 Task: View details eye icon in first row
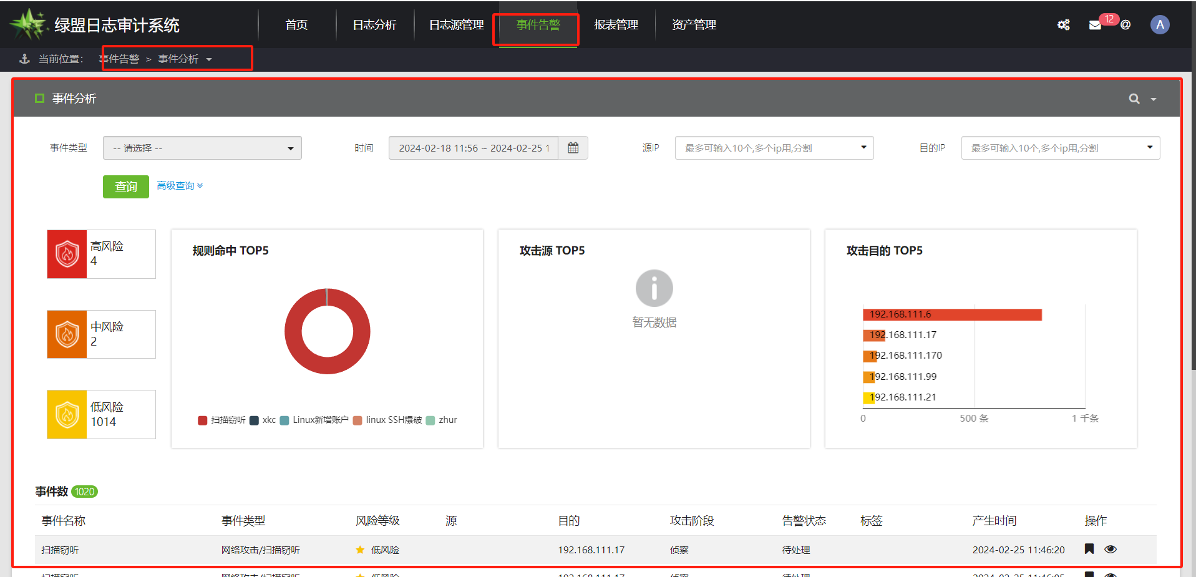[x=1111, y=550]
